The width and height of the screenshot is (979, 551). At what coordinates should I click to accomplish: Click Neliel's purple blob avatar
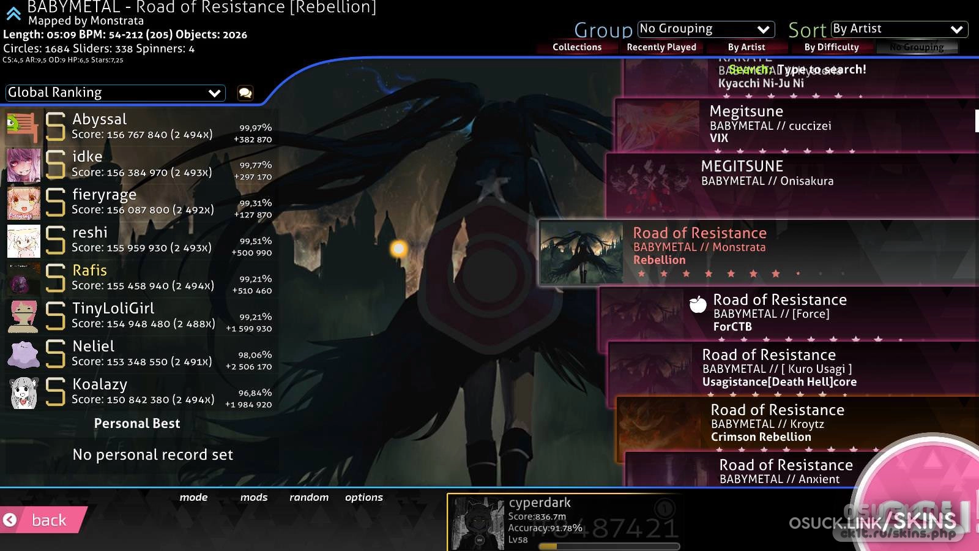(23, 354)
